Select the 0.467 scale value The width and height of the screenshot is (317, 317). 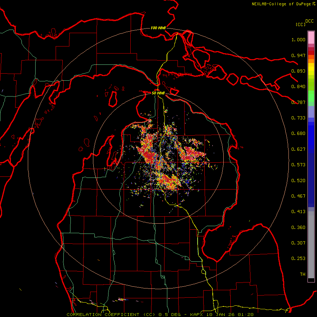coord(298,196)
